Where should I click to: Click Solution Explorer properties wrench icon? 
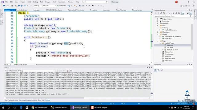(188, 13)
